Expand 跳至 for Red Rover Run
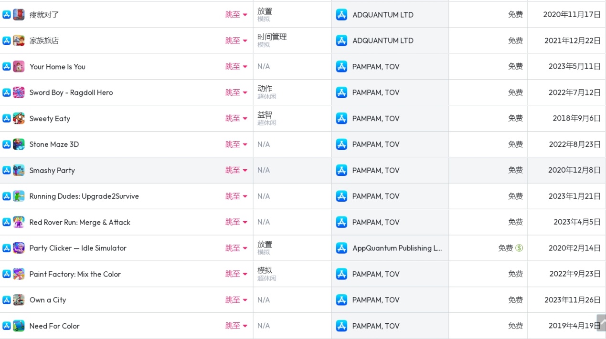The width and height of the screenshot is (606, 339). [236, 222]
